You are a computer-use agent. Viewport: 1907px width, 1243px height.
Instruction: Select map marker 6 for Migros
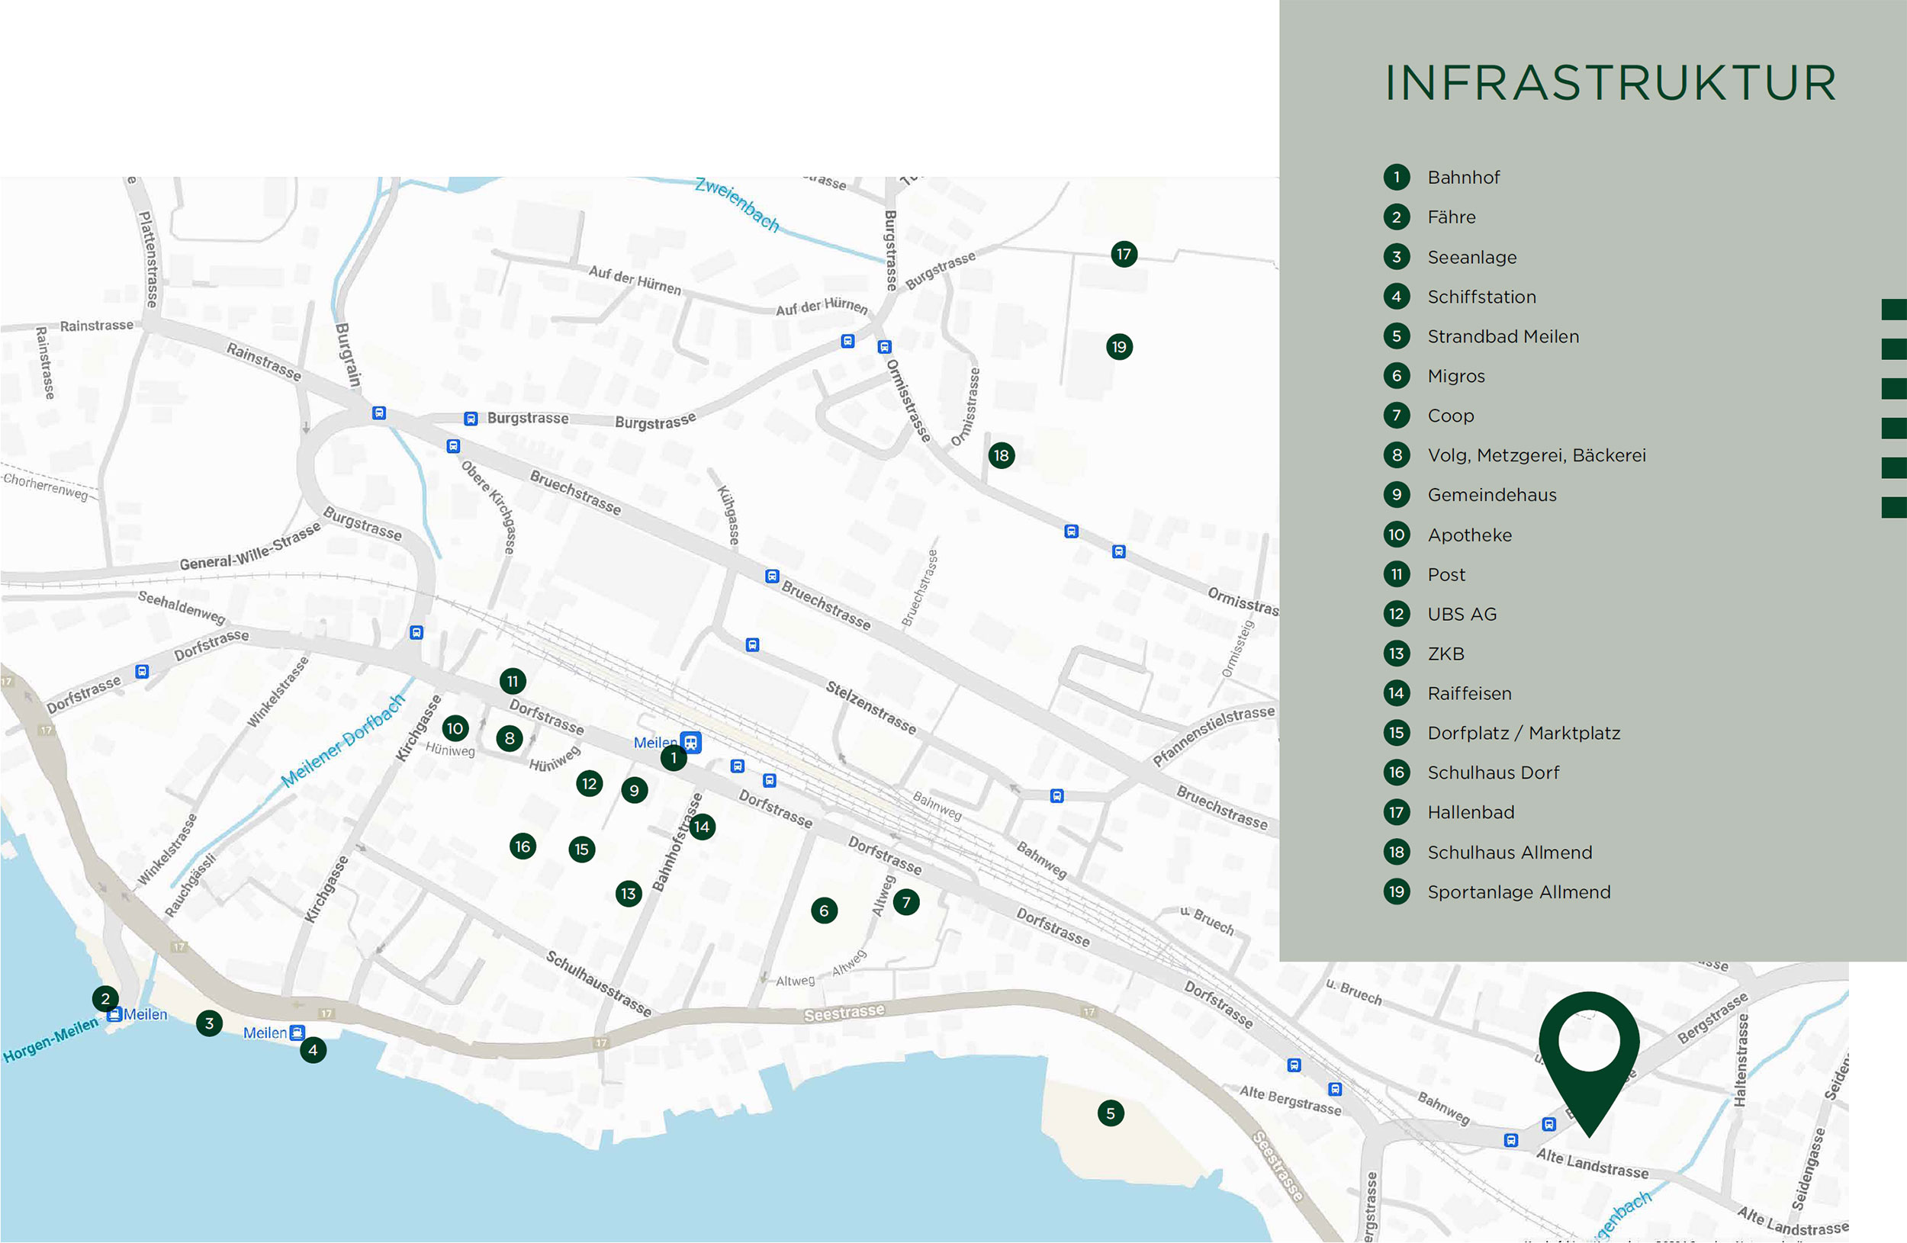click(x=824, y=911)
